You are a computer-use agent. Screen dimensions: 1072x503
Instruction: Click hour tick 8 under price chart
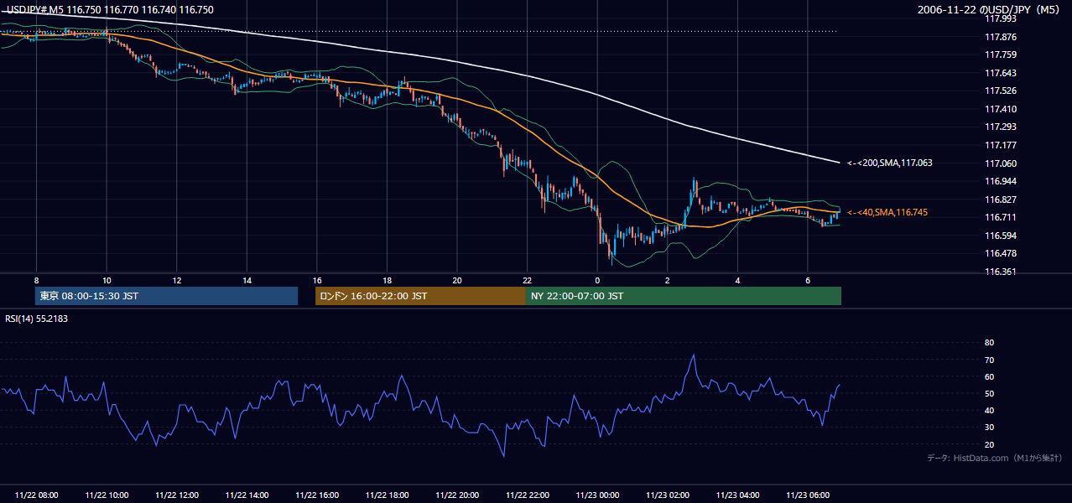click(36, 280)
